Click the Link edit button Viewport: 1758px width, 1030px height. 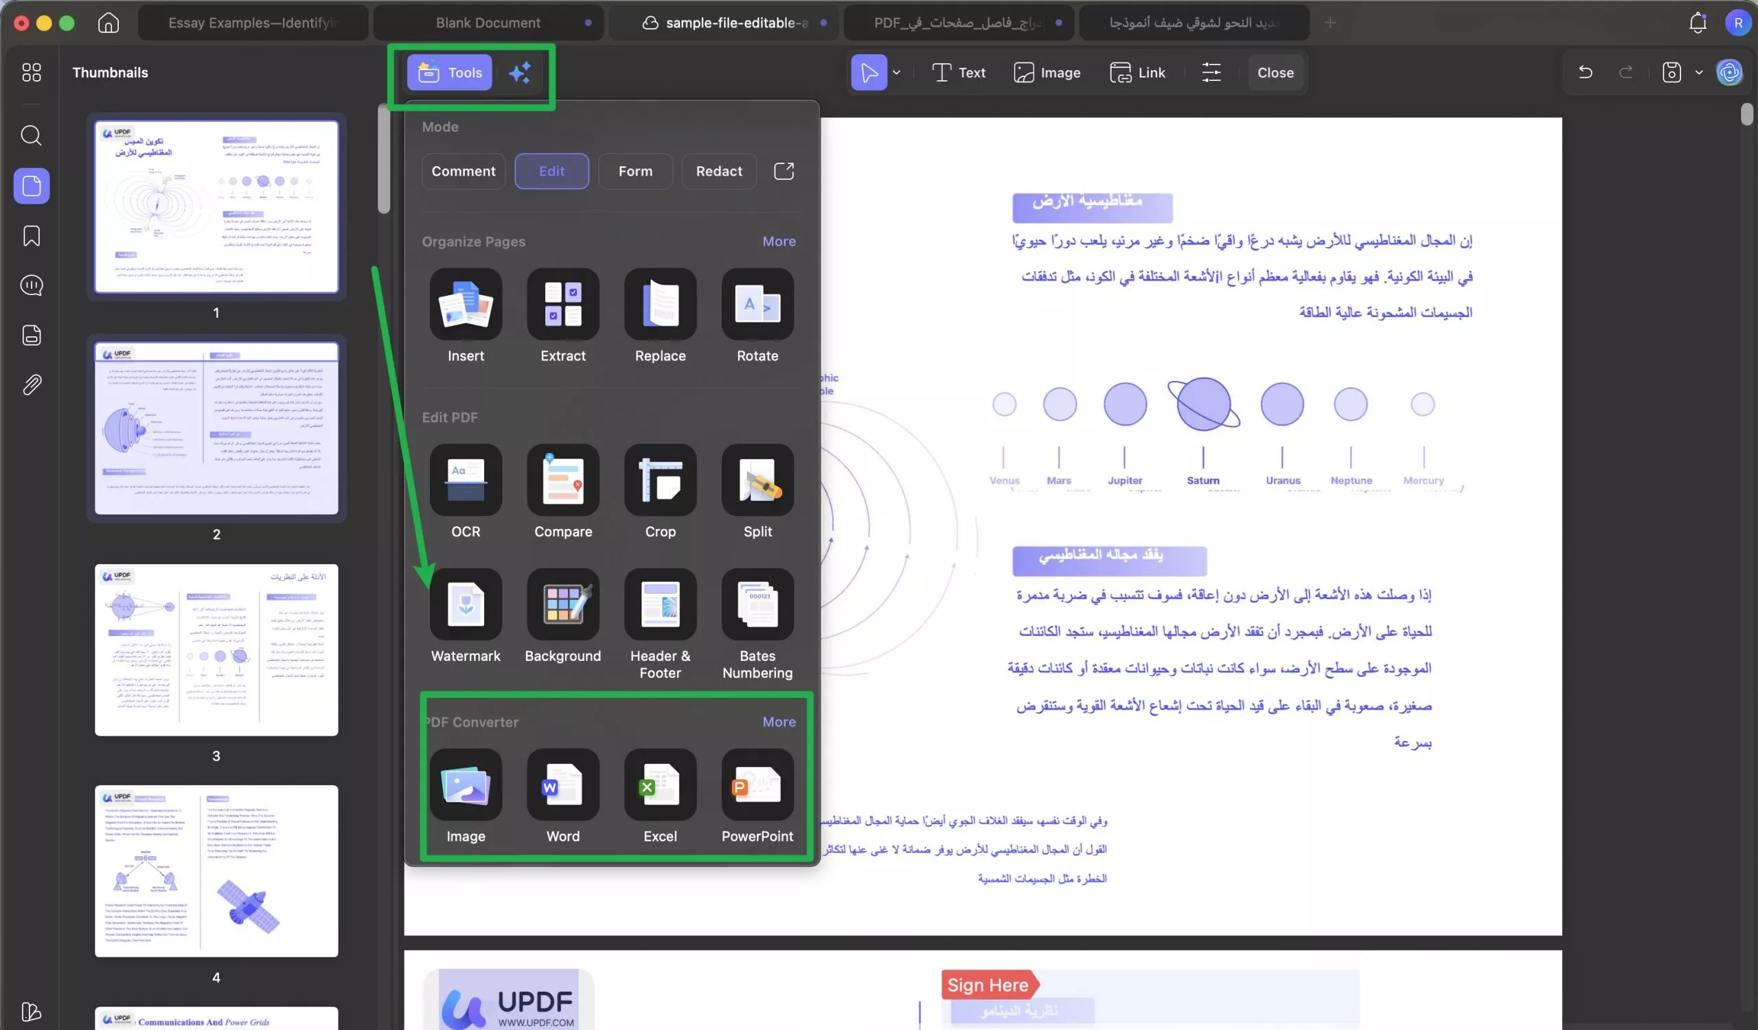(x=1137, y=73)
